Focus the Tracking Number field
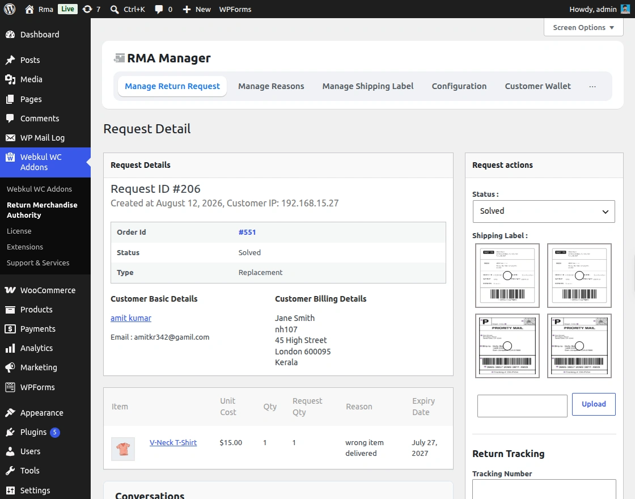This screenshot has width=635, height=499. (544, 489)
